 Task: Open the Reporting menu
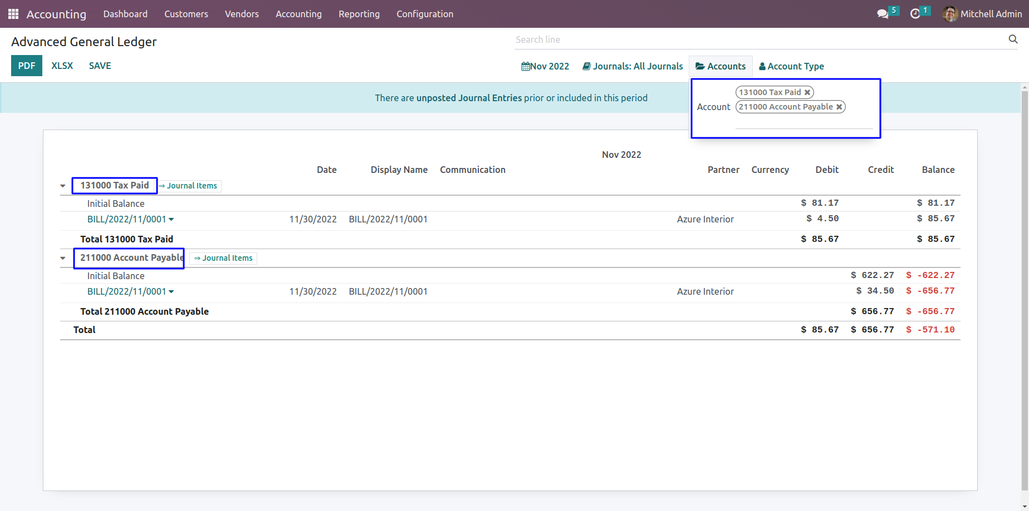[x=359, y=14]
